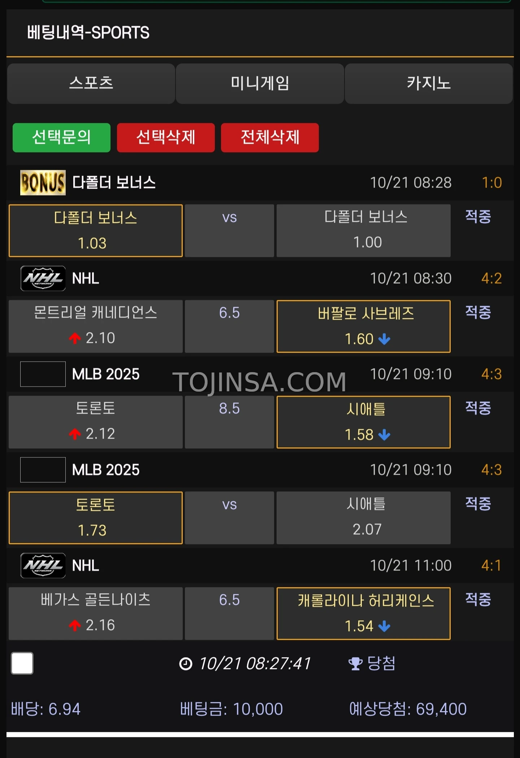Click the trophy icon next to 당첨
Screen dimensions: 520x758
tap(356, 664)
